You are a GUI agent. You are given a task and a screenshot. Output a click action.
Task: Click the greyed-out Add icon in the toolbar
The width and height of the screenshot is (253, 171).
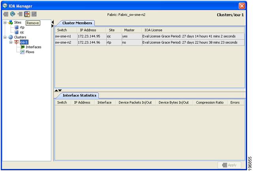(20, 14)
